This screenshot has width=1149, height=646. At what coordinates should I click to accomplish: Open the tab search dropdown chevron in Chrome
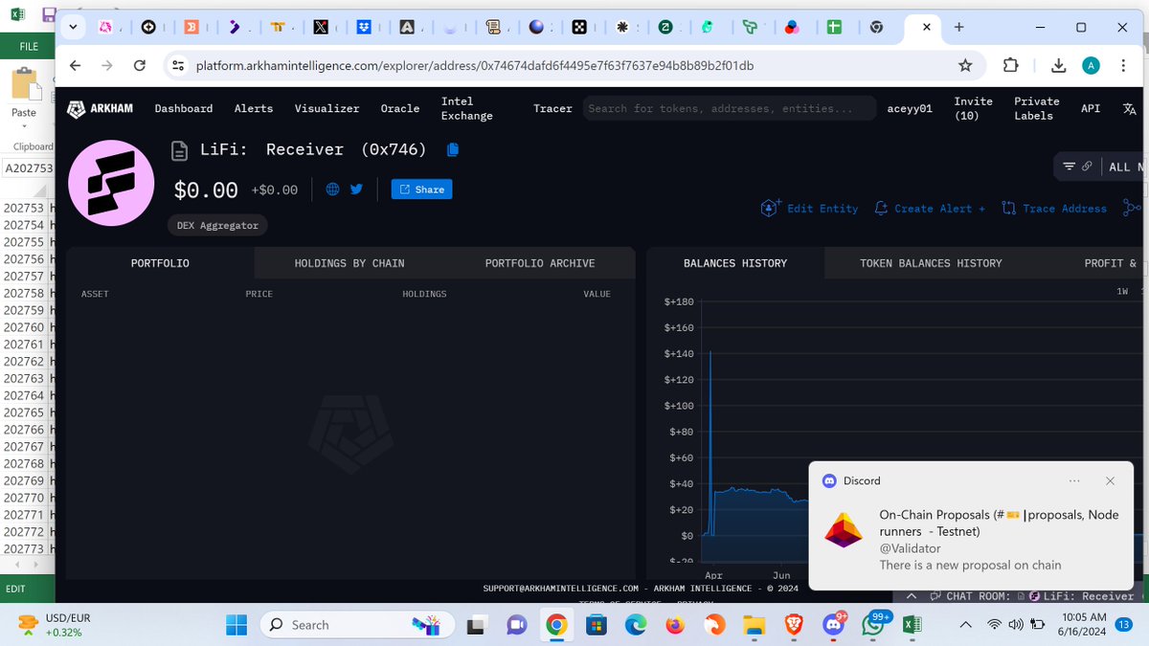[73, 28]
